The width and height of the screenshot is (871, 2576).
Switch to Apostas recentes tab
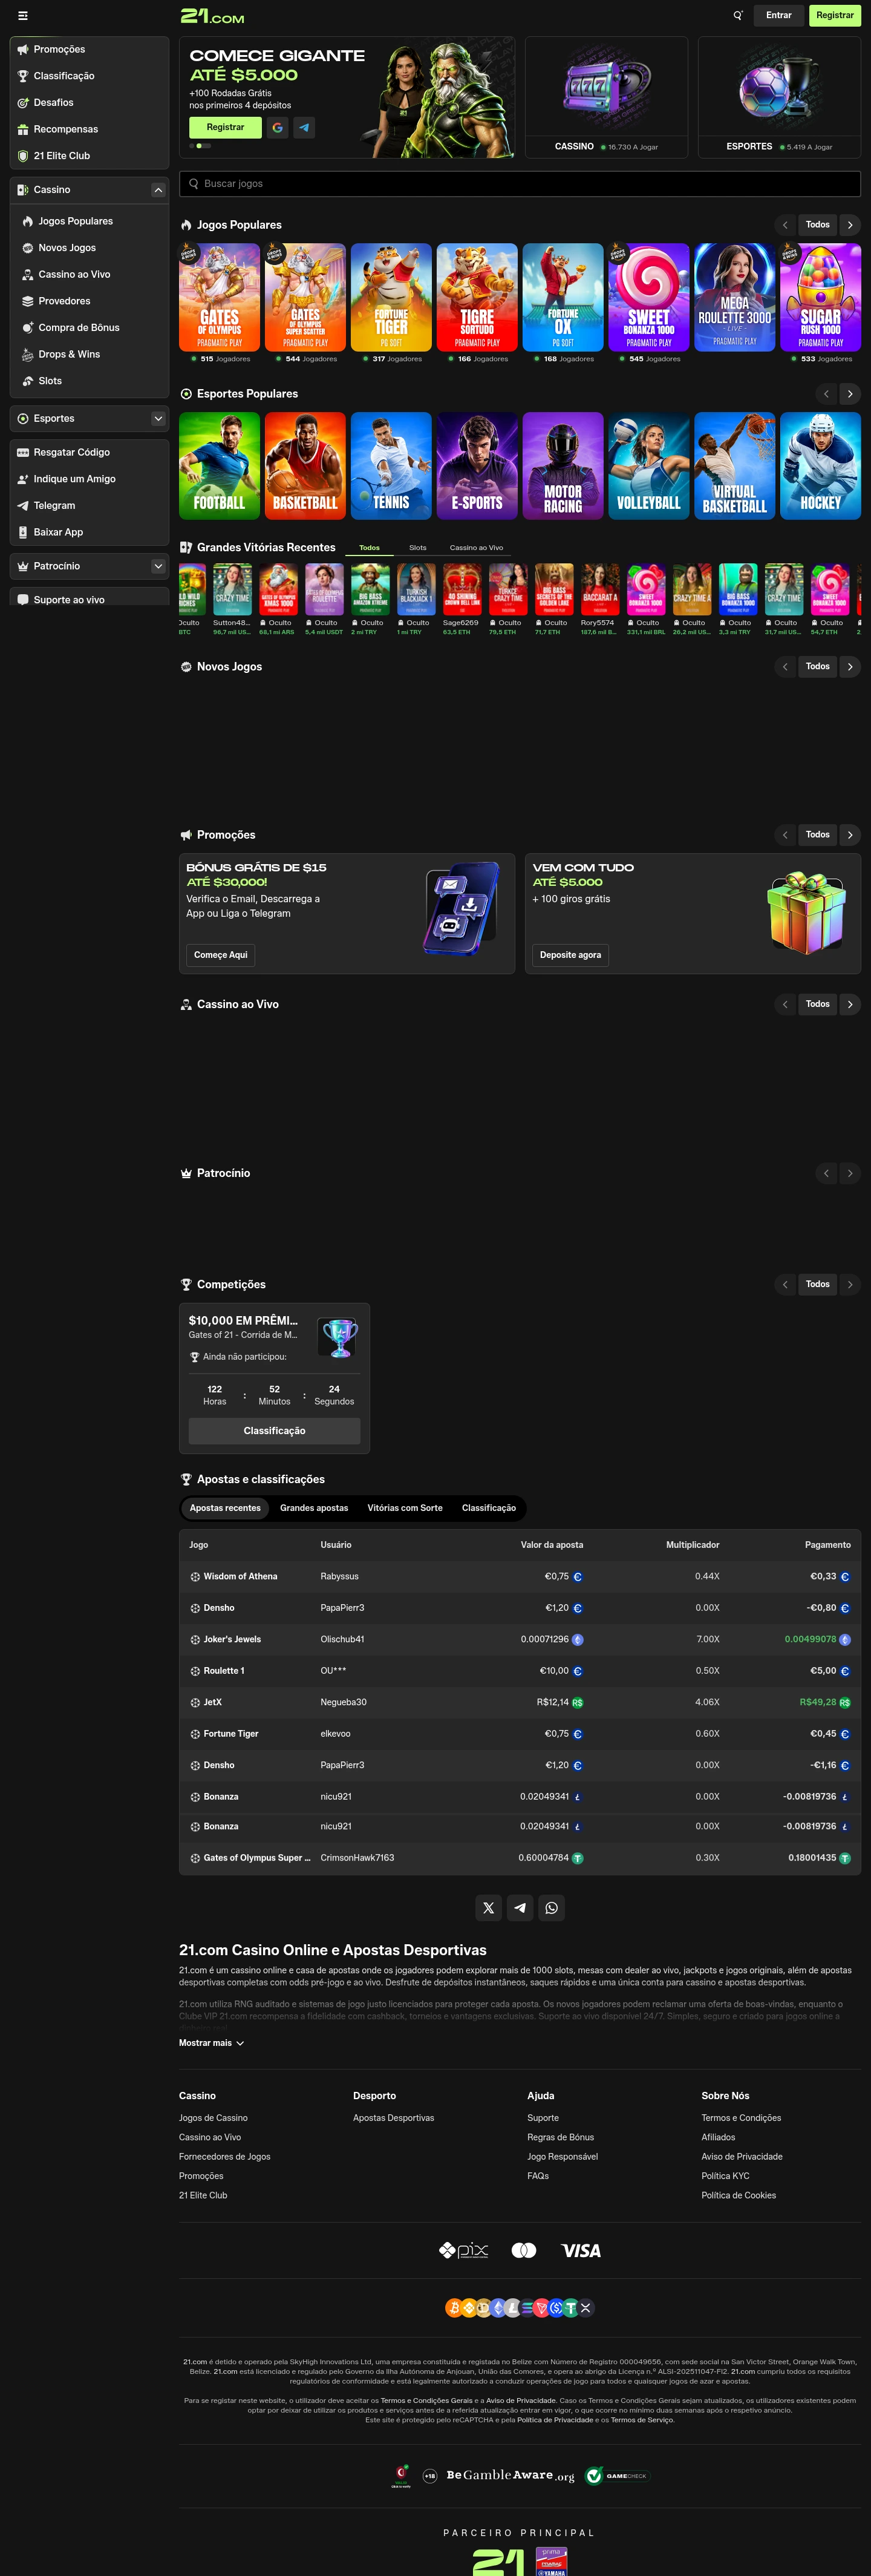point(225,1508)
